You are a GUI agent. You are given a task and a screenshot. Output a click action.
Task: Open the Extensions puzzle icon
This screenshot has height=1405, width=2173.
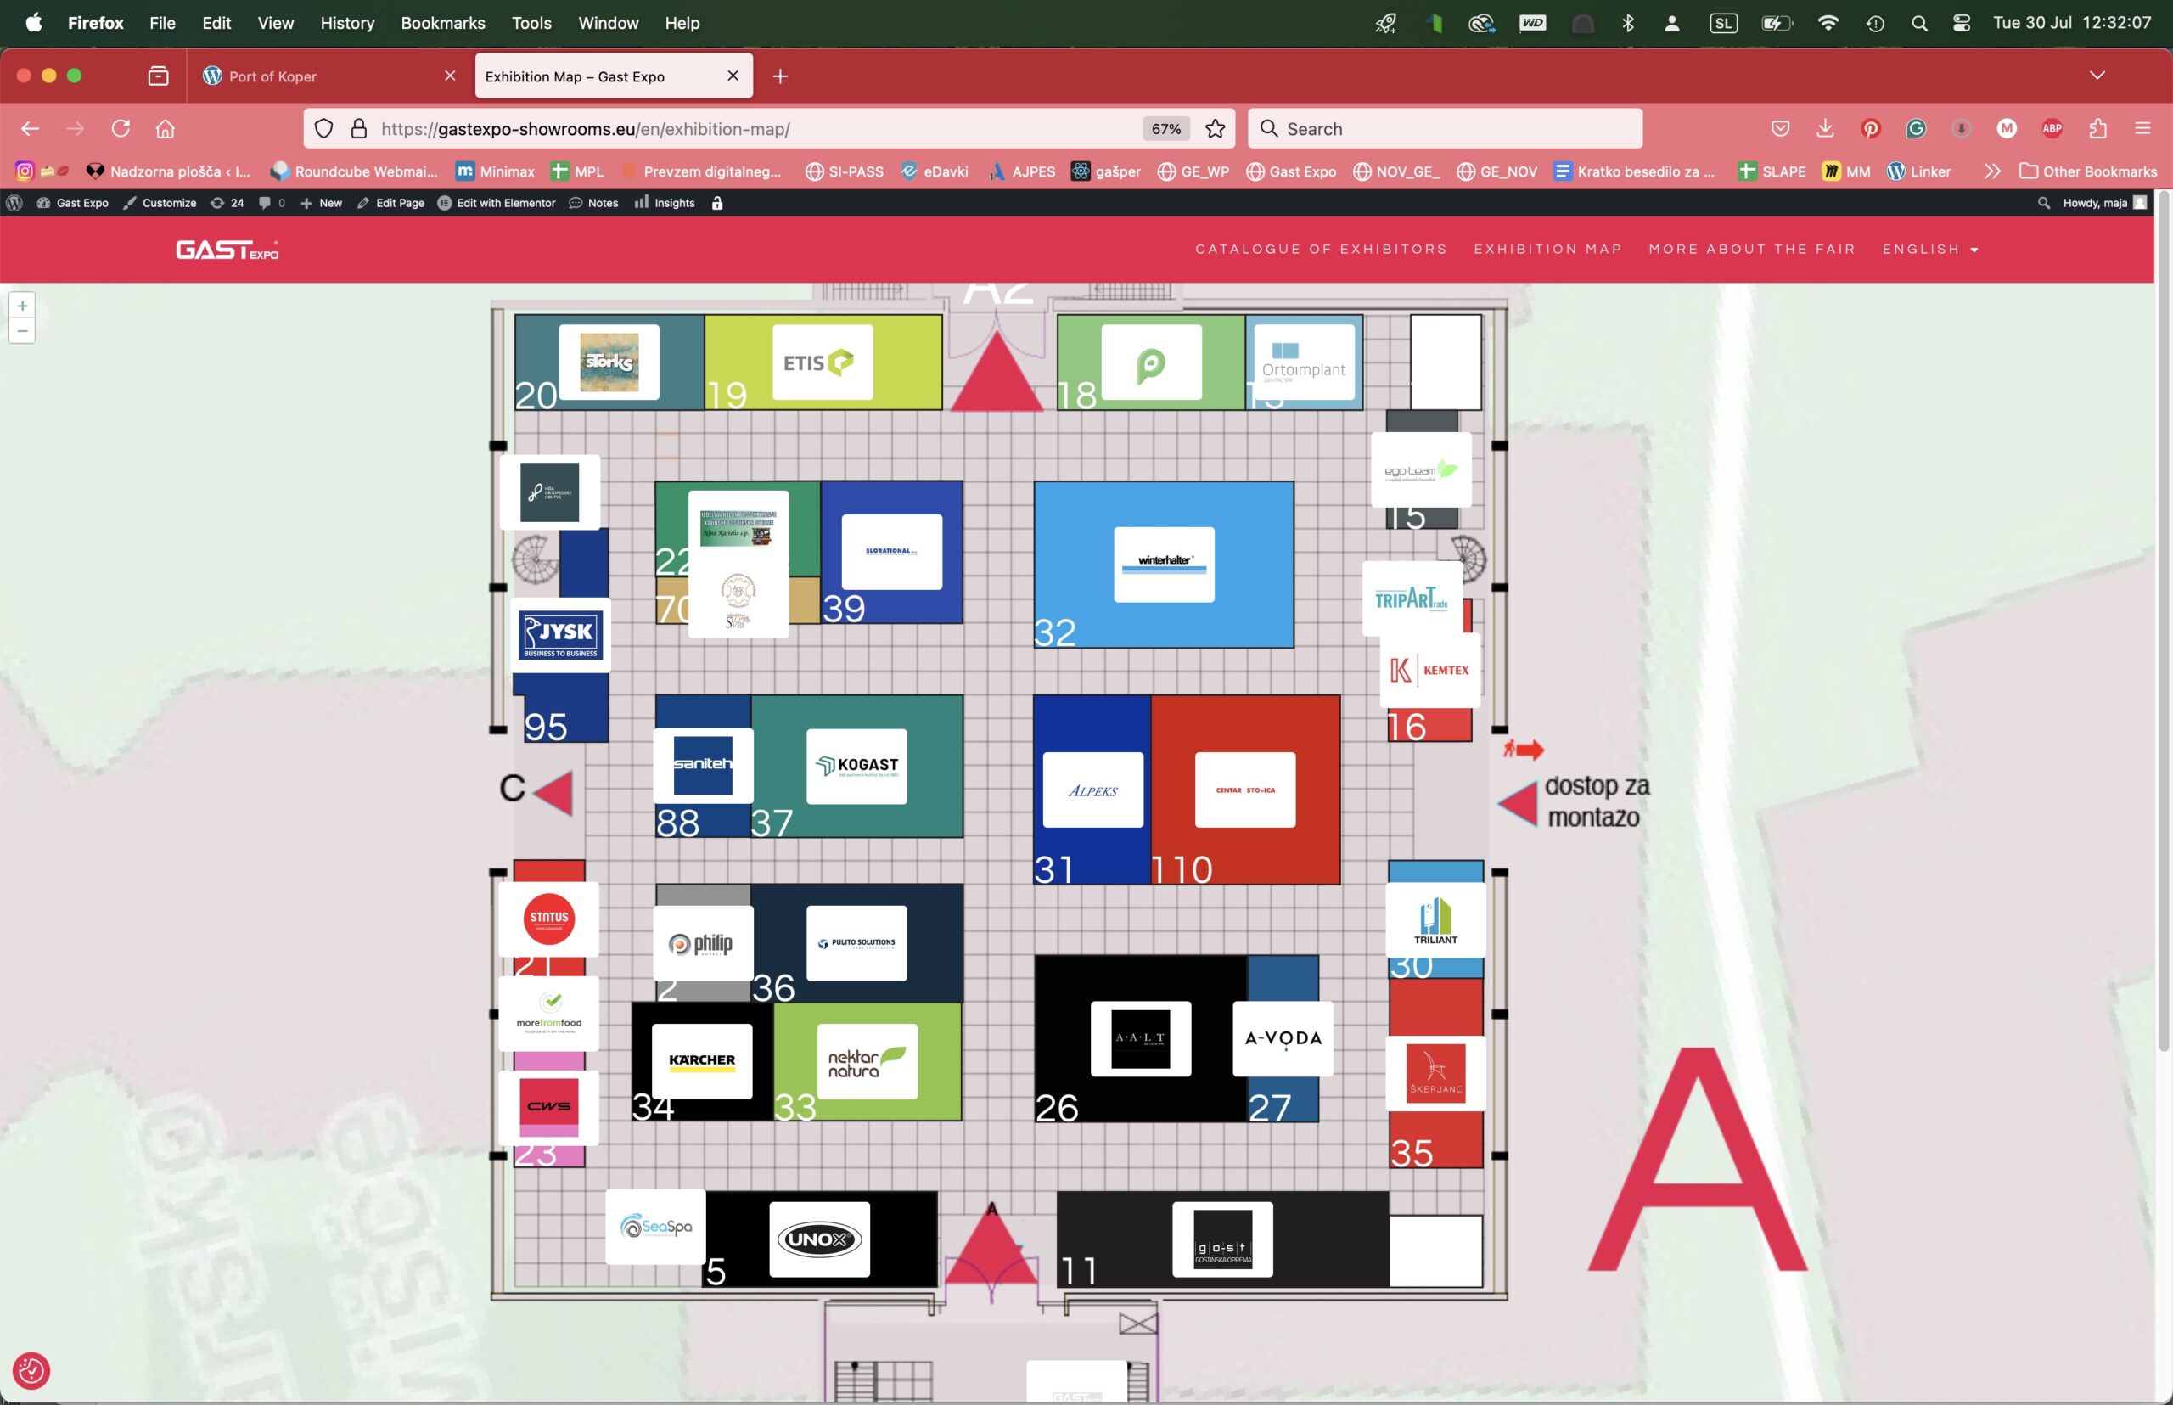pos(2098,129)
